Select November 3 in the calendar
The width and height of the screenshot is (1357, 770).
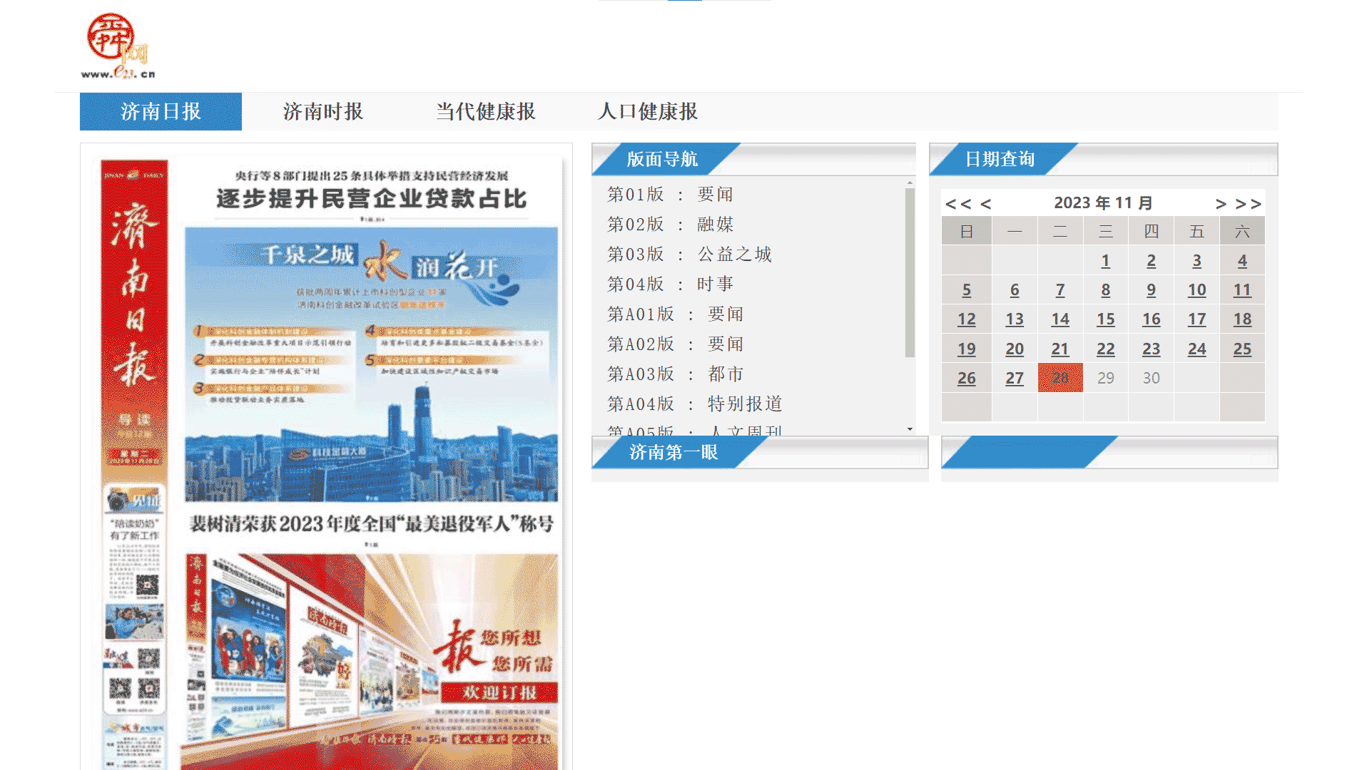[x=1196, y=261]
